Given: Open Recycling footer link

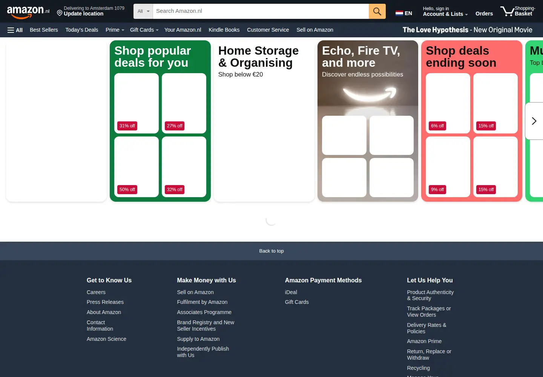Looking at the screenshot, I should (x=418, y=368).
